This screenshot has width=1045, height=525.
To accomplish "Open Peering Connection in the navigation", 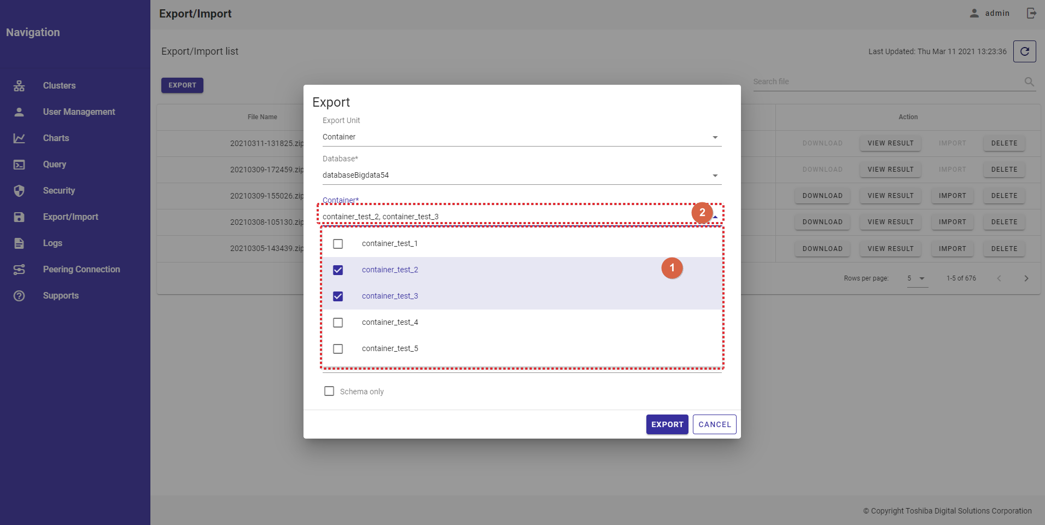I will 81,270.
